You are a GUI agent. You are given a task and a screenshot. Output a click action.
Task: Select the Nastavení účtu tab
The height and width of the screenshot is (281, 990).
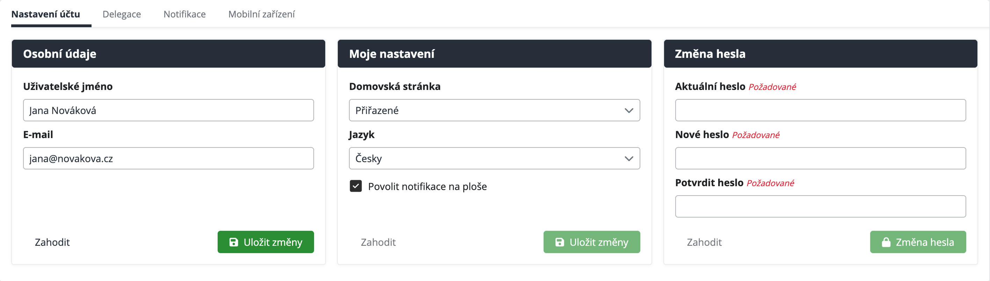(46, 14)
